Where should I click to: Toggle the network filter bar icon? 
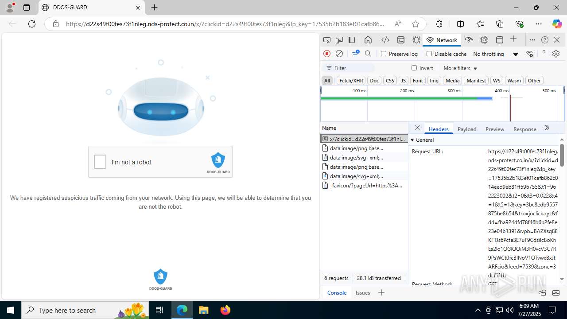click(355, 54)
